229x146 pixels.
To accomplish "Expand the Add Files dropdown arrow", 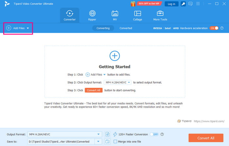I will [x=28, y=28].
